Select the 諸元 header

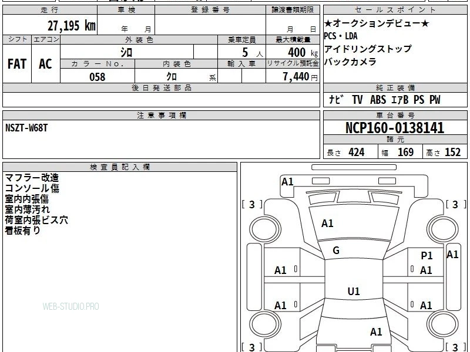395,140
